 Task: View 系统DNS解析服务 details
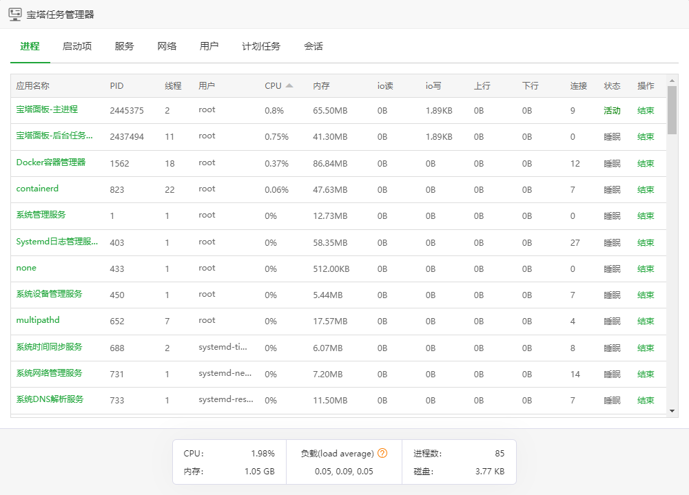coord(50,399)
